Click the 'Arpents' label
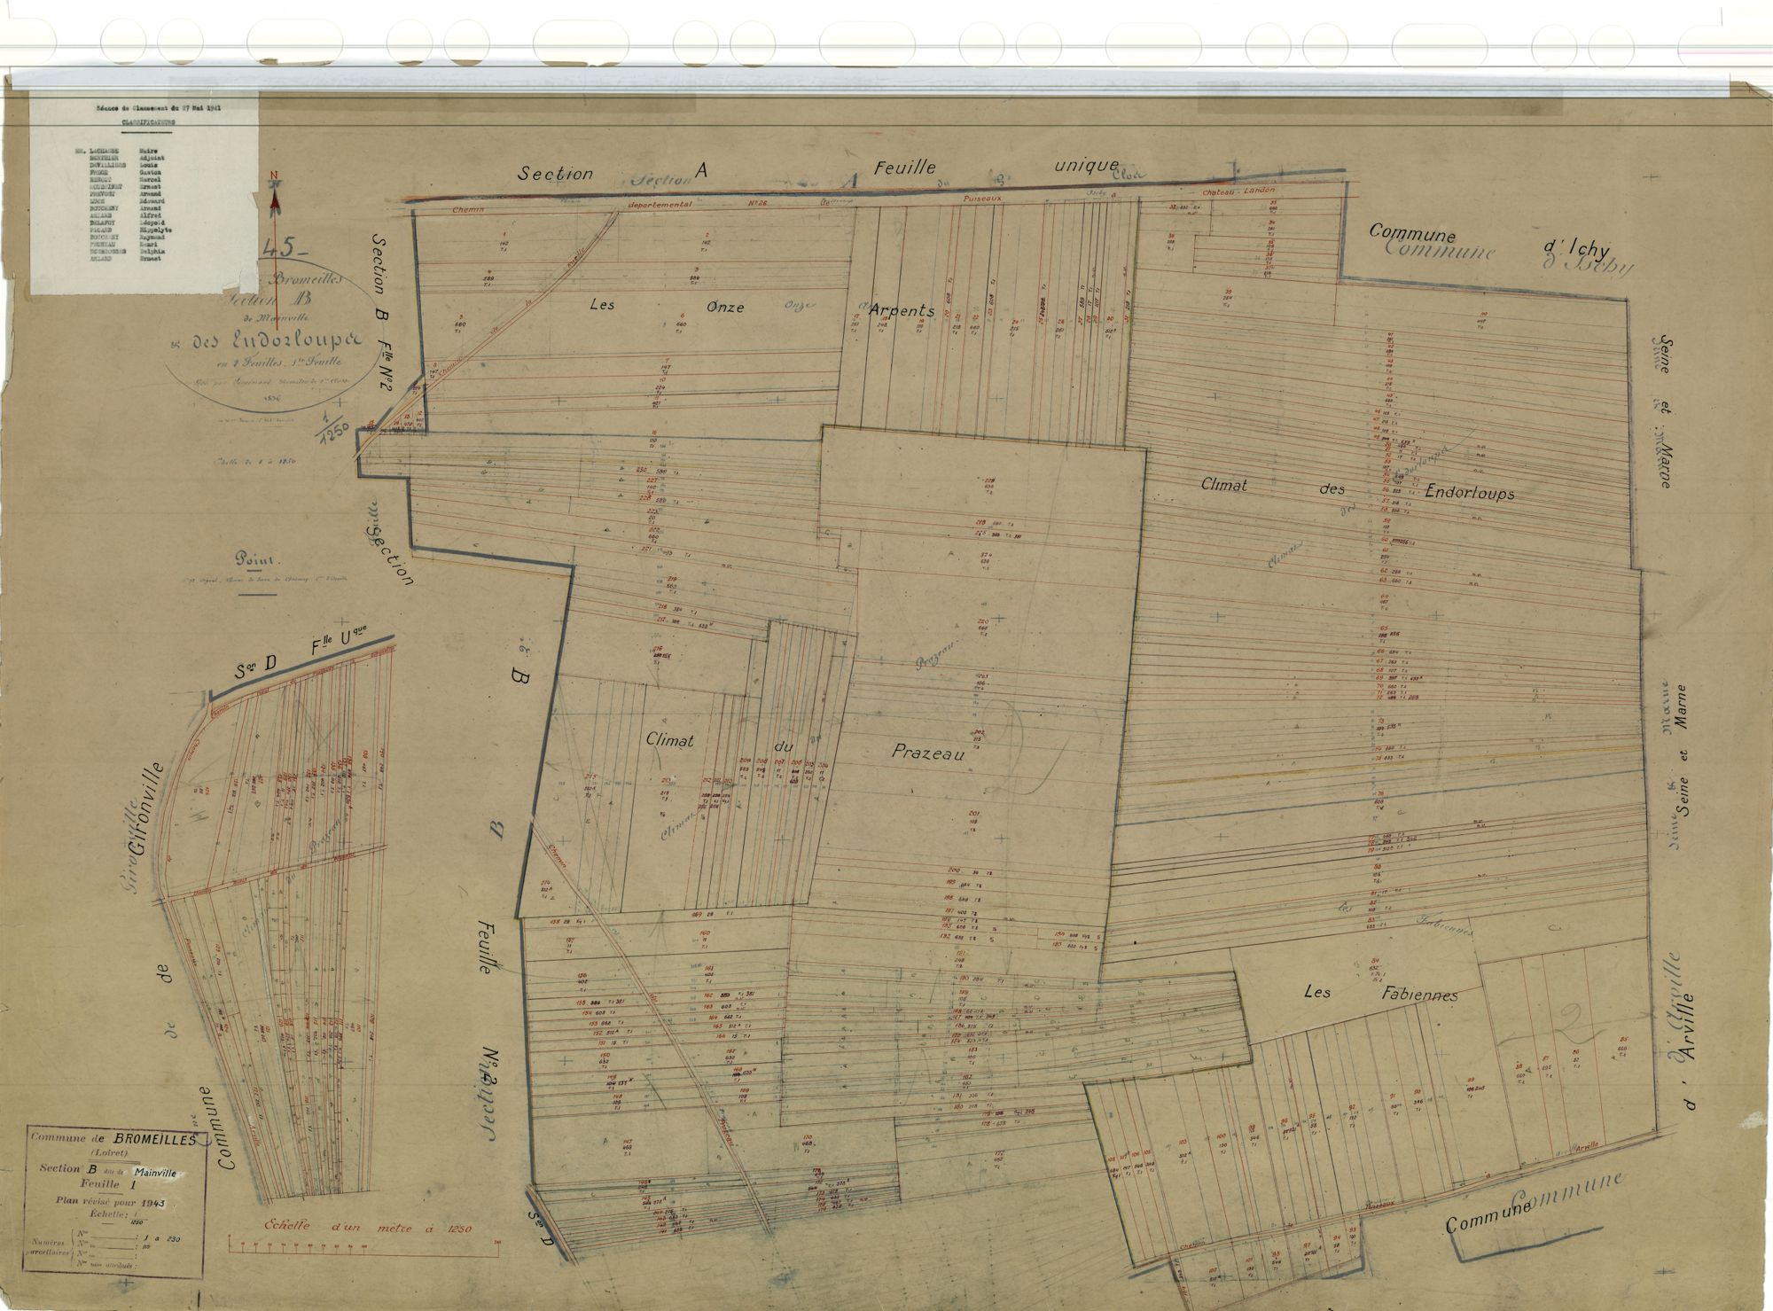This screenshot has width=1773, height=1311. pos(902,311)
